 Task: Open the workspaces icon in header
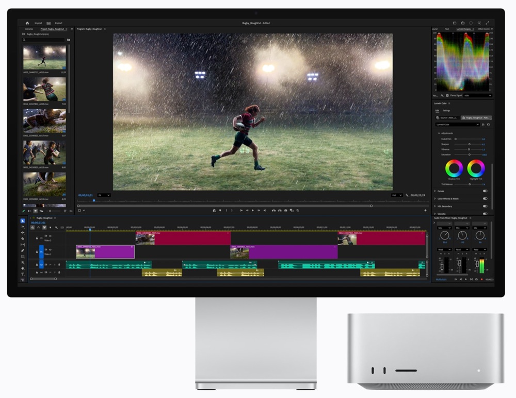455,23
